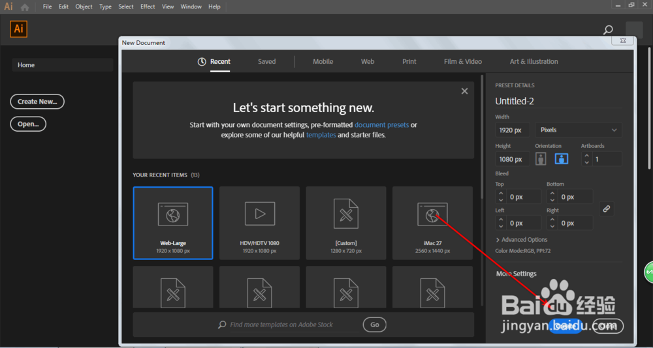Image resolution: width=653 pixels, height=348 pixels.
Task: Select the HDV/HDTV 1080 preset
Action: (259, 223)
